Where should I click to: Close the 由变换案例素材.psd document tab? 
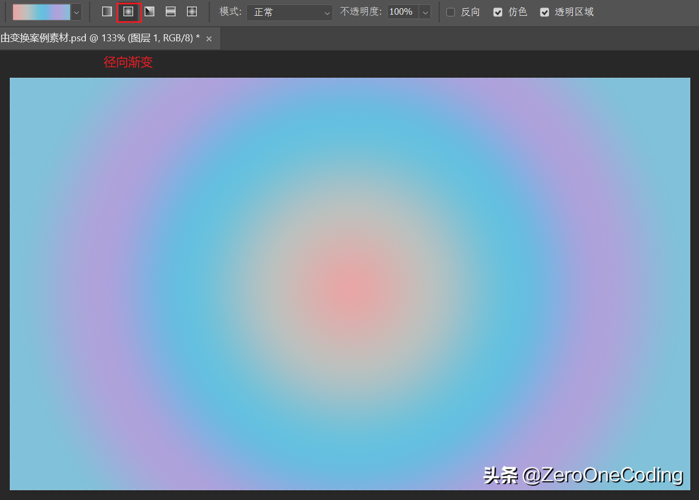209,39
